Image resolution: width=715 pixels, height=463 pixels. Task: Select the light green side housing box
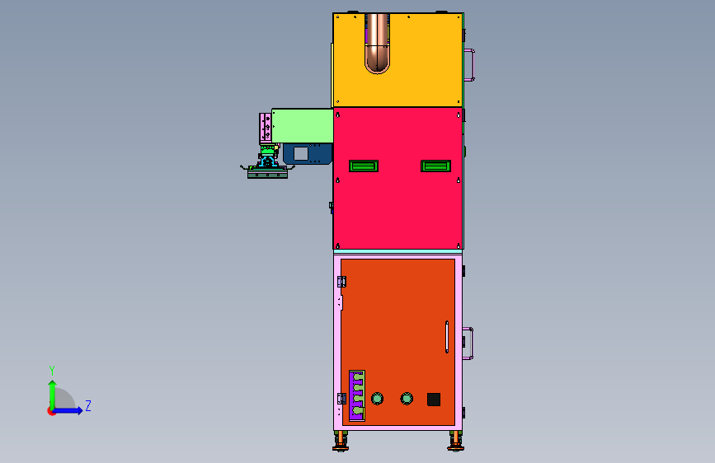pyautogui.click(x=303, y=126)
